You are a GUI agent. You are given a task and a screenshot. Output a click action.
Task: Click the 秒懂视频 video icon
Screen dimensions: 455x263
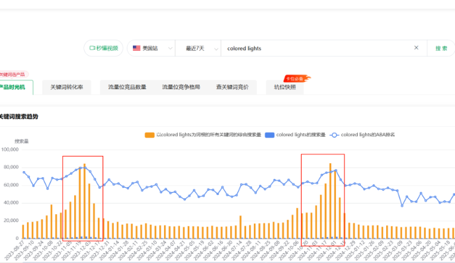[93, 48]
